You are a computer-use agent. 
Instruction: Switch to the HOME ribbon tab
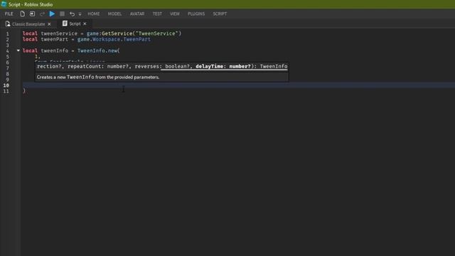[x=94, y=14]
